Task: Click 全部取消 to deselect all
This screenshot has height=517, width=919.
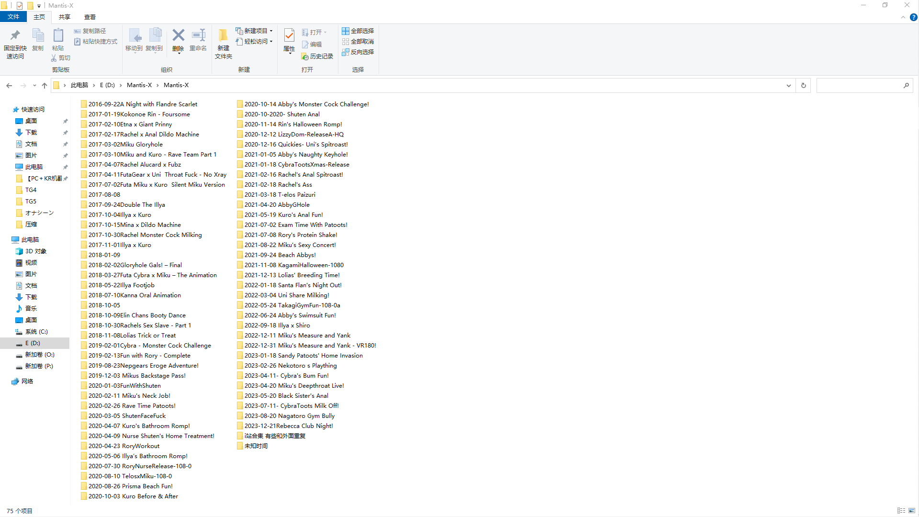Action: (358, 42)
